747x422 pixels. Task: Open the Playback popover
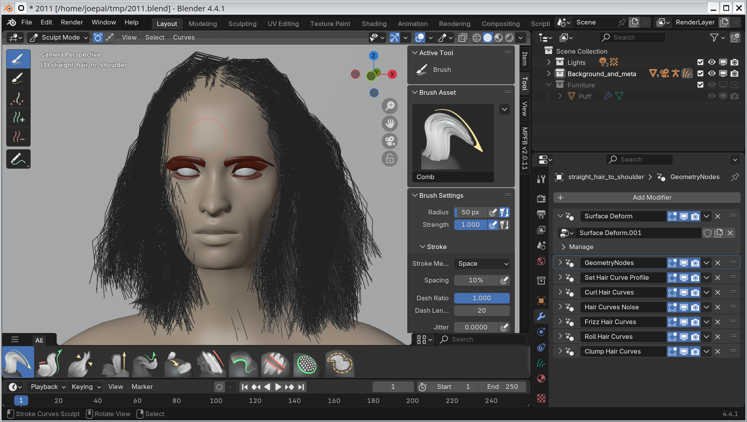coord(48,387)
